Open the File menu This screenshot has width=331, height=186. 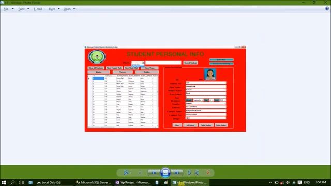(x=6, y=9)
